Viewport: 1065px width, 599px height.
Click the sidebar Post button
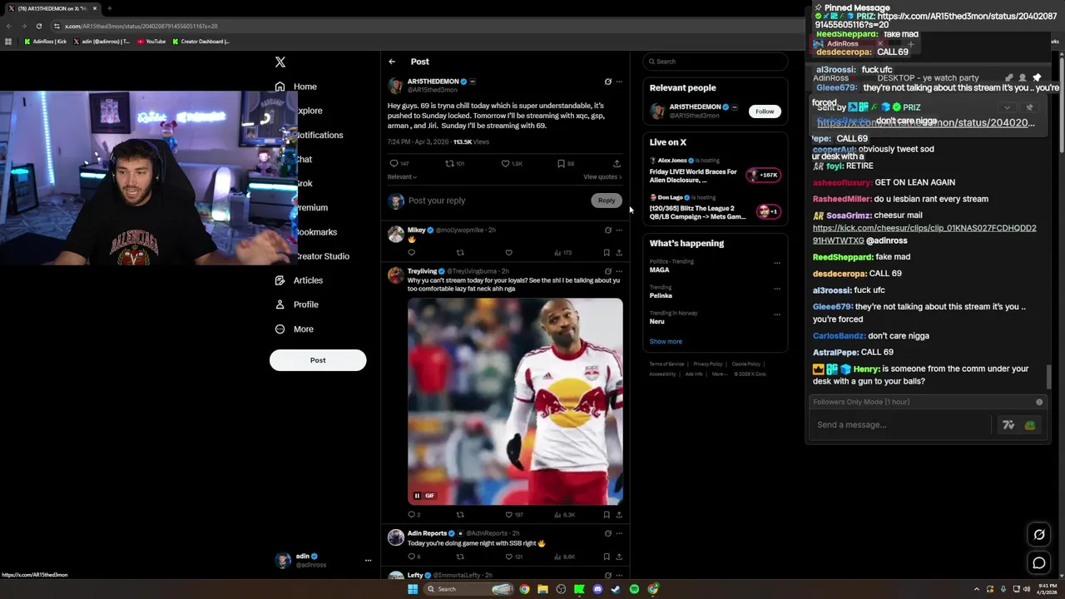tap(318, 360)
